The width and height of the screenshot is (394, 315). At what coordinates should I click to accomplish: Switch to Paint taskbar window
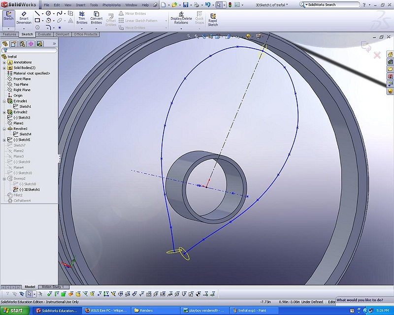tap(252, 311)
